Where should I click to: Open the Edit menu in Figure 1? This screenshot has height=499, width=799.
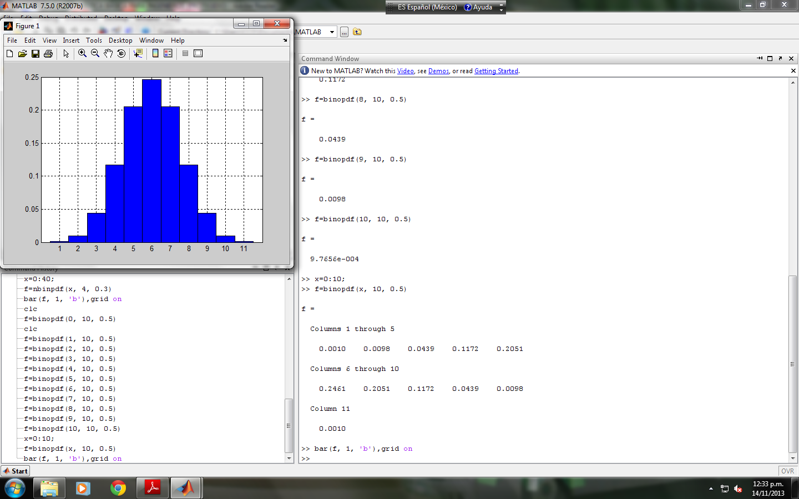tap(30, 40)
